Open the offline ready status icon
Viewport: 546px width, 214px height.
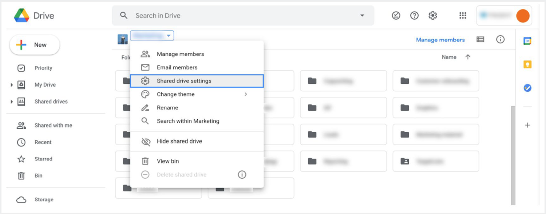click(396, 16)
